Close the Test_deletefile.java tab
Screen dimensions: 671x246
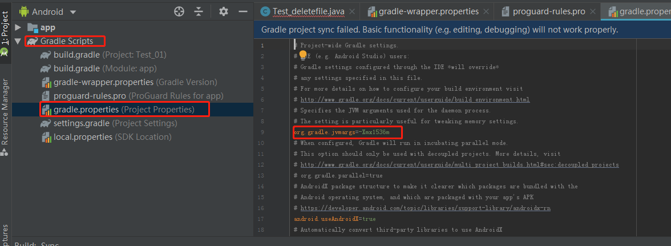point(352,11)
